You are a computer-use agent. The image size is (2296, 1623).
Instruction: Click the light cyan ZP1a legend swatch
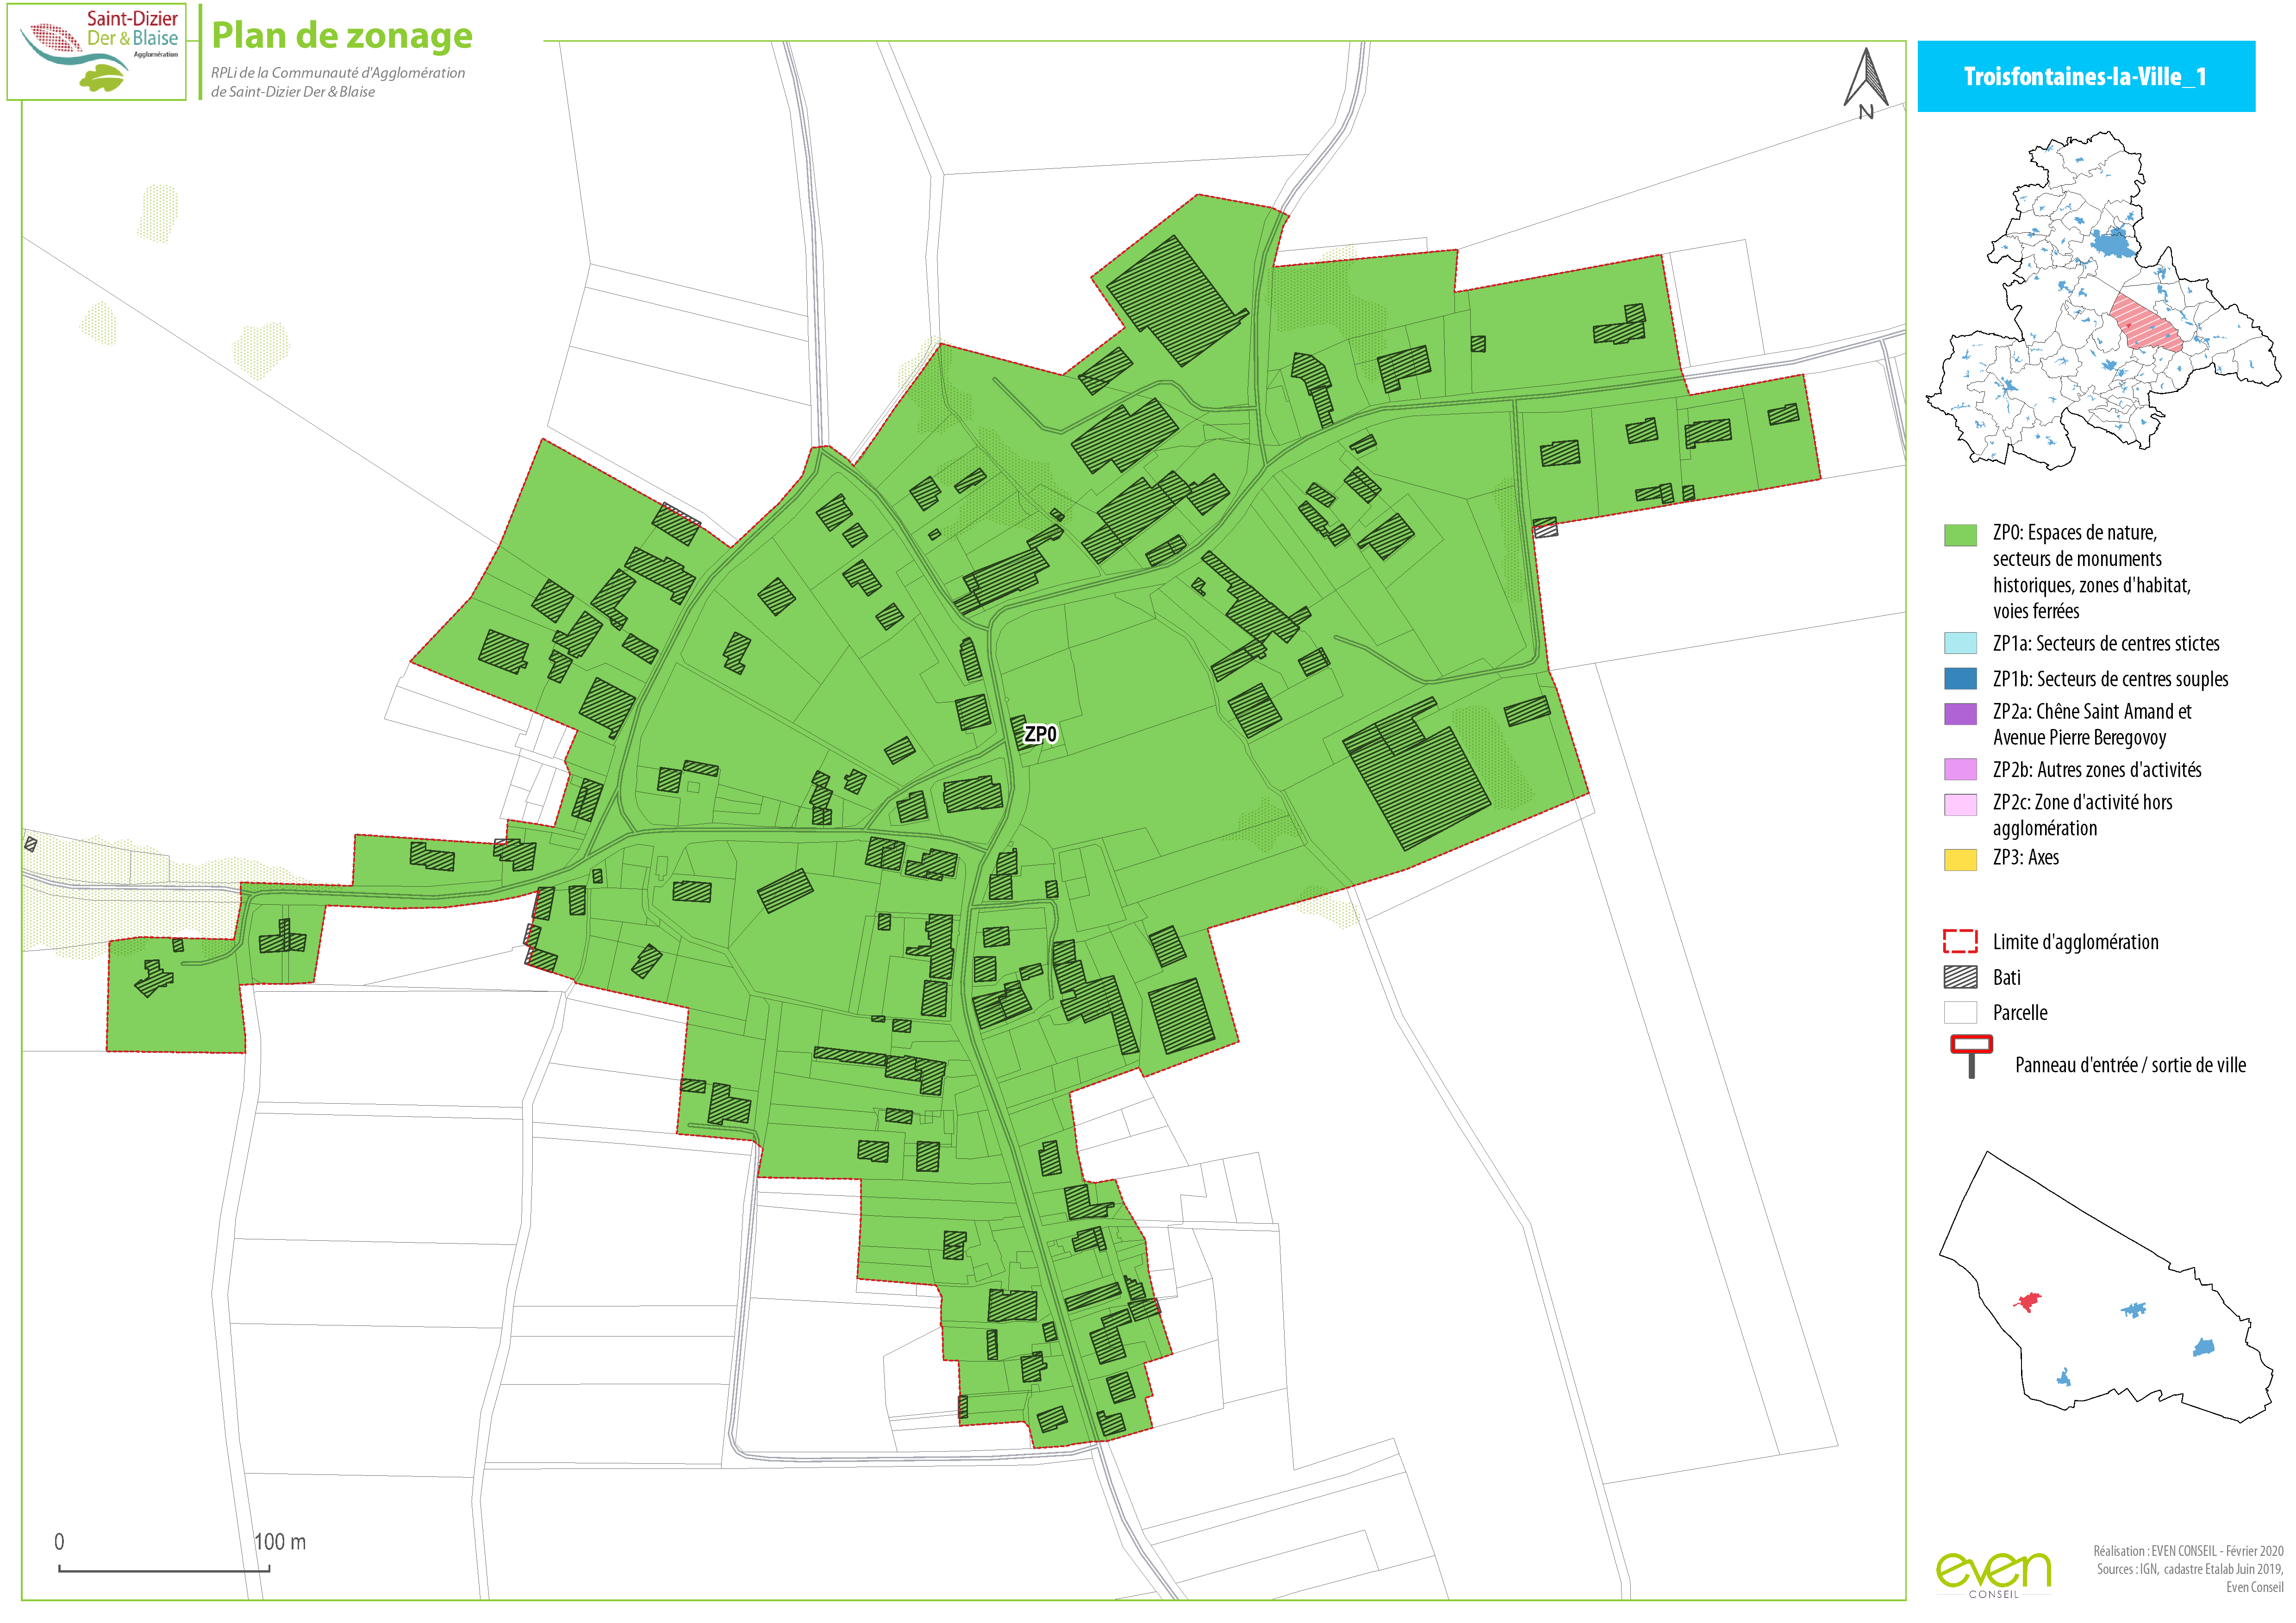[x=1960, y=643]
